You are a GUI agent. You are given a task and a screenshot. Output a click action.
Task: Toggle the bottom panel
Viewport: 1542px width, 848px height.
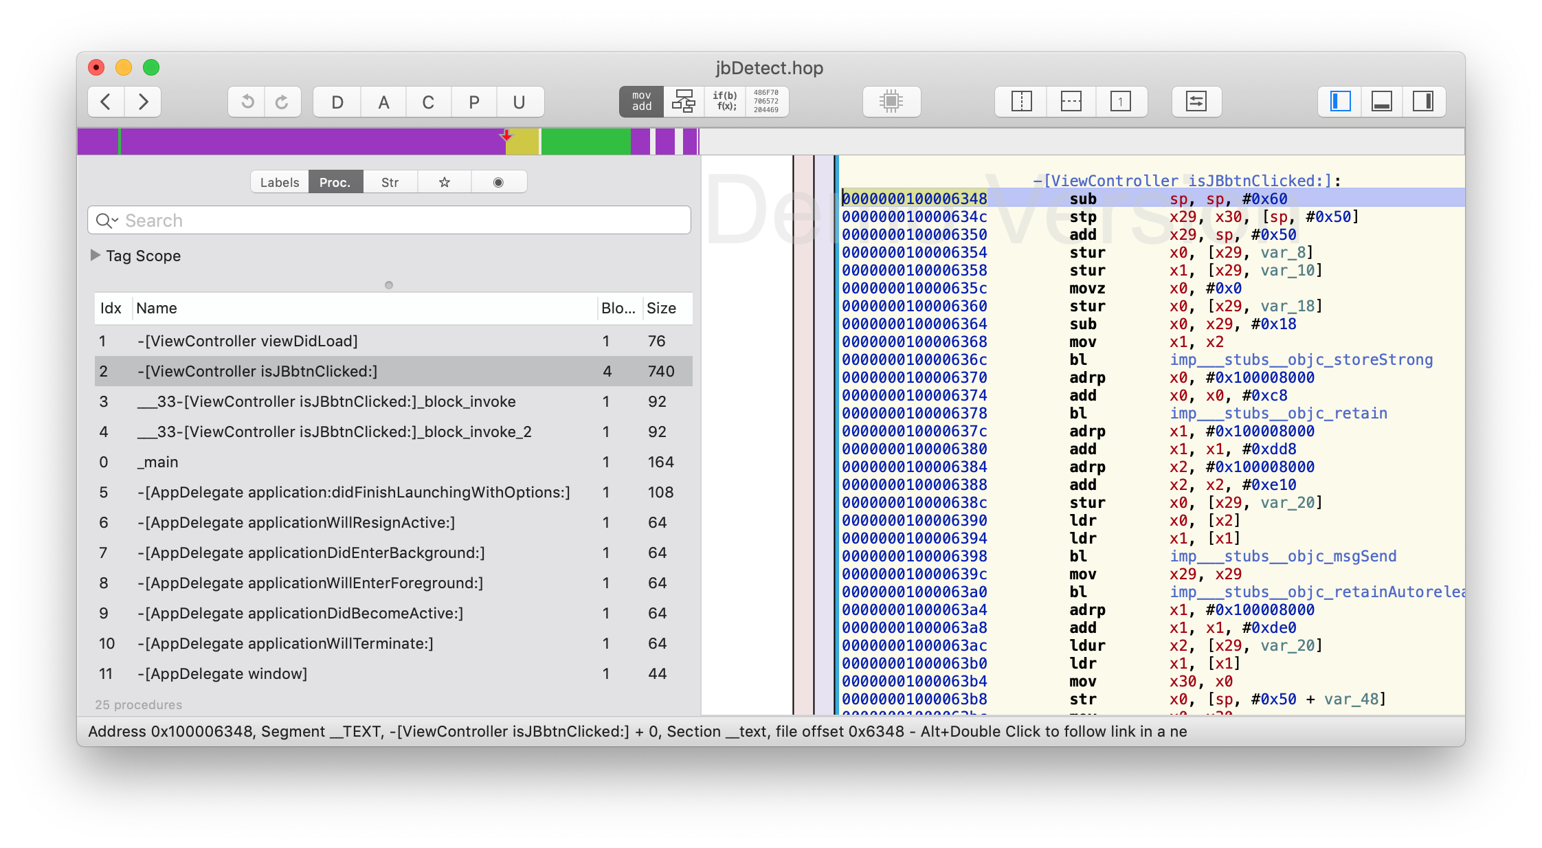(1382, 102)
